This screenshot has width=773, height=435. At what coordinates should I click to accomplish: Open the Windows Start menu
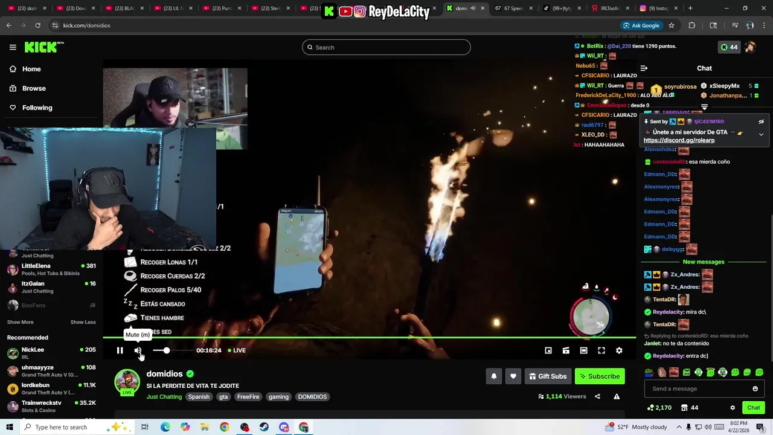(x=9, y=427)
